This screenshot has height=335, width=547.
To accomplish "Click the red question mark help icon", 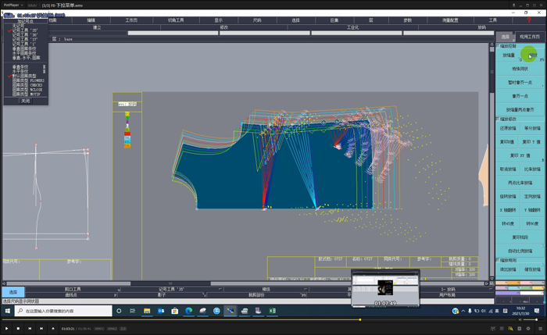I will [x=529, y=20].
